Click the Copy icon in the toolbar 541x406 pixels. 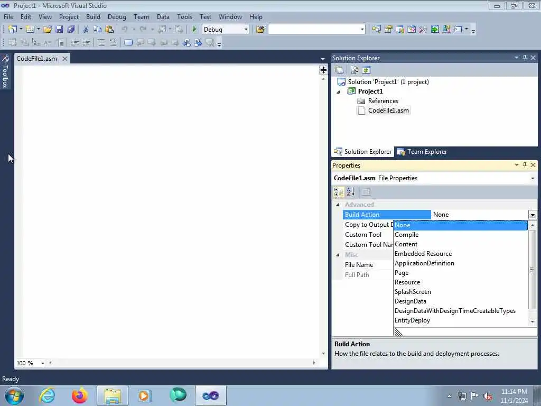click(x=98, y=30)
